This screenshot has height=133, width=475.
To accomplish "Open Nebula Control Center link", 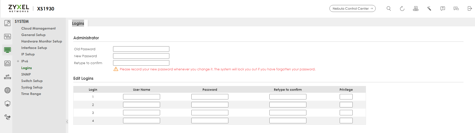I will (x=352, y=8).
